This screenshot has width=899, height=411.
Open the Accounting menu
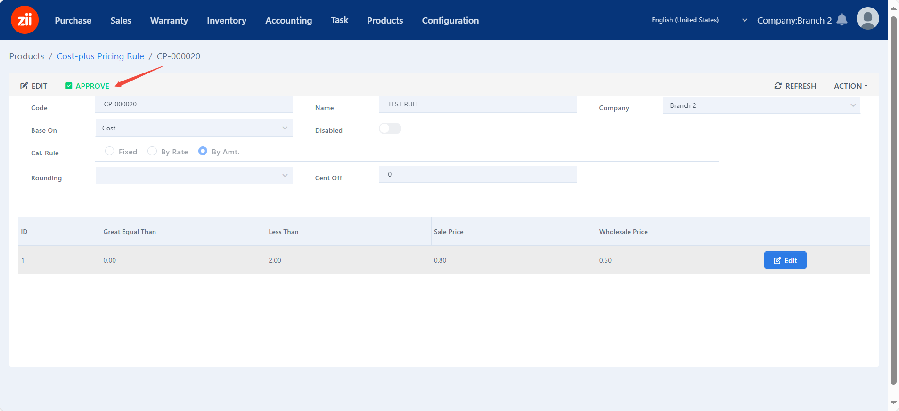[x=288, y=20]
